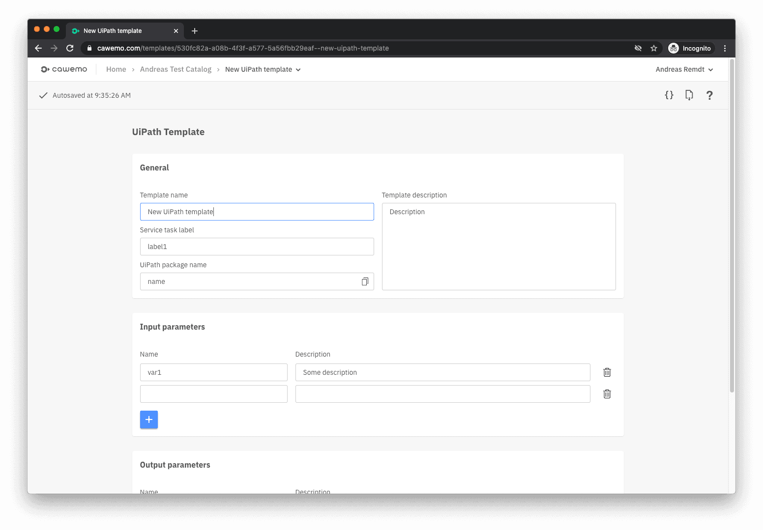Click the Service task label field
763x530 pixels.
pyautogui.click(x=257, y=247)
